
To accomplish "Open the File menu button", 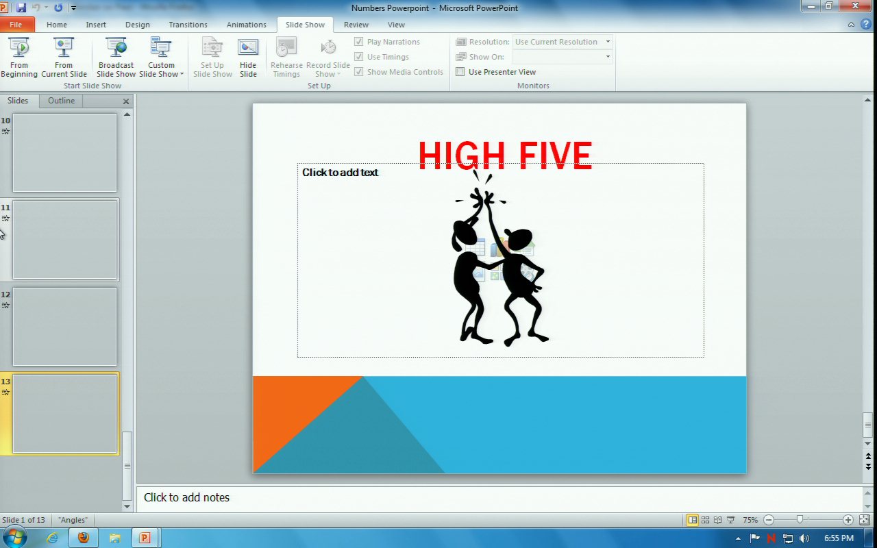I will [16, 25].
